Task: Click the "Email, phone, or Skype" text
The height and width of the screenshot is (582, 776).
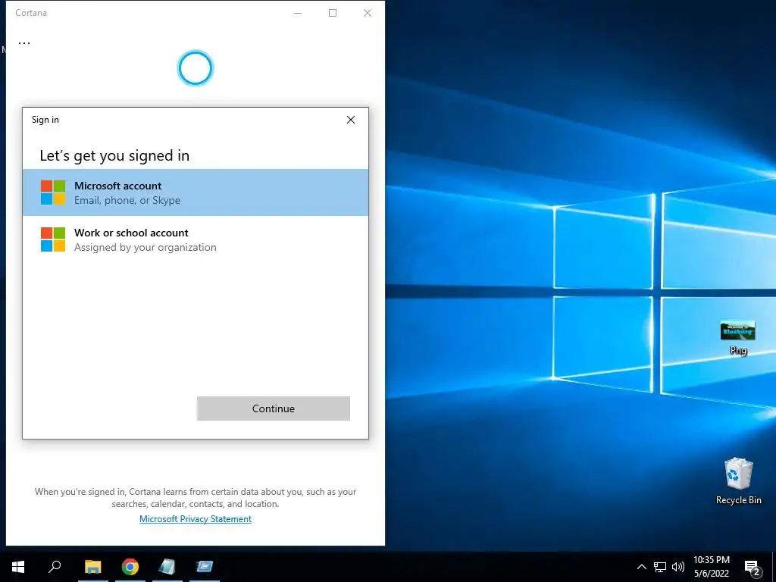Action: [127, 200]
